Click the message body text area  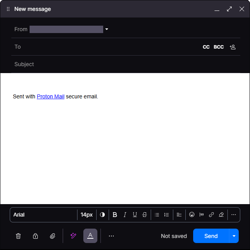click(x=125, y=138)
